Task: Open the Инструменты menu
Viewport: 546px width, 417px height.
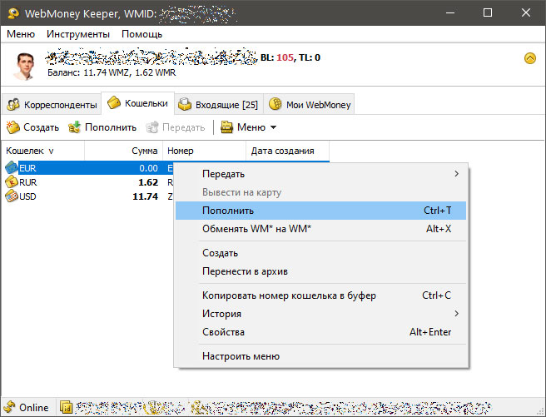Action: [x=78, y=34]
